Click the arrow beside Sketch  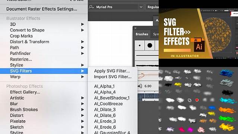pos(82,127)
